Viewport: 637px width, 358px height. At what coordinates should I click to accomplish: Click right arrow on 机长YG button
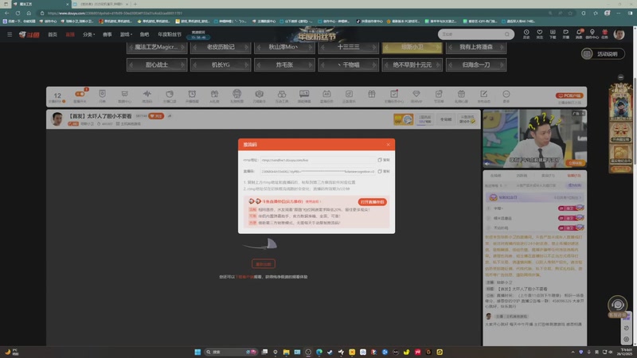pos(246,65)
